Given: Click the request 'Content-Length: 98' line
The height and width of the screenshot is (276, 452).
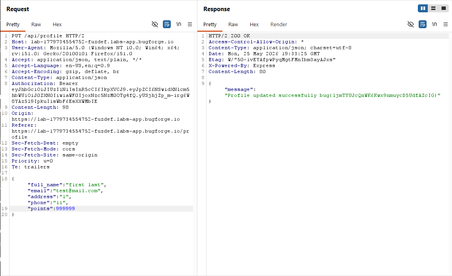Looking at the screenshot, I should 40,107.
